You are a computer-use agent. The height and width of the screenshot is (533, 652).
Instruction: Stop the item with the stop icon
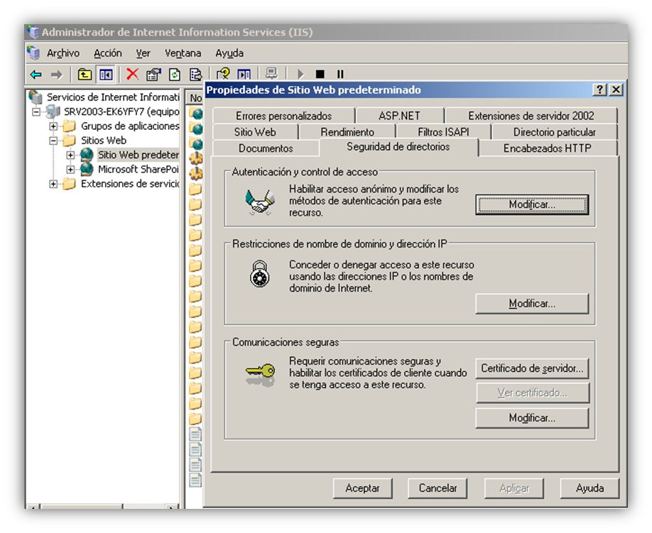coord(320,75)
